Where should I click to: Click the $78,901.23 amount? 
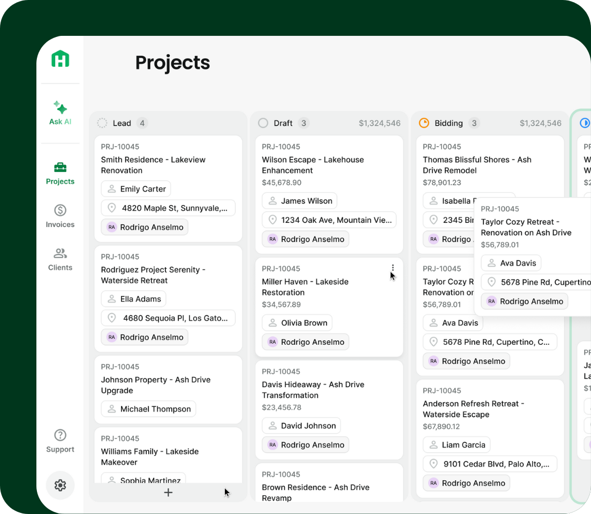coord(442,183)
